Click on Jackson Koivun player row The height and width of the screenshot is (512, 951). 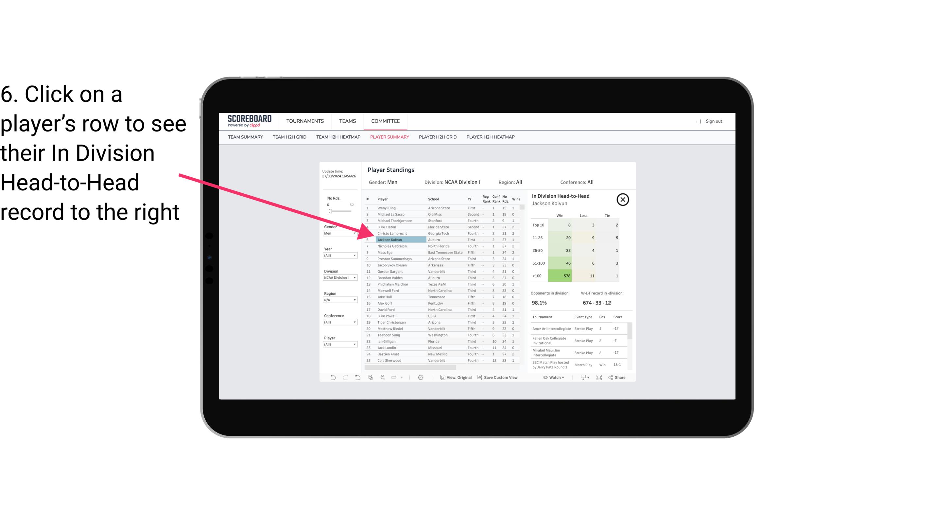click(389, 239)
